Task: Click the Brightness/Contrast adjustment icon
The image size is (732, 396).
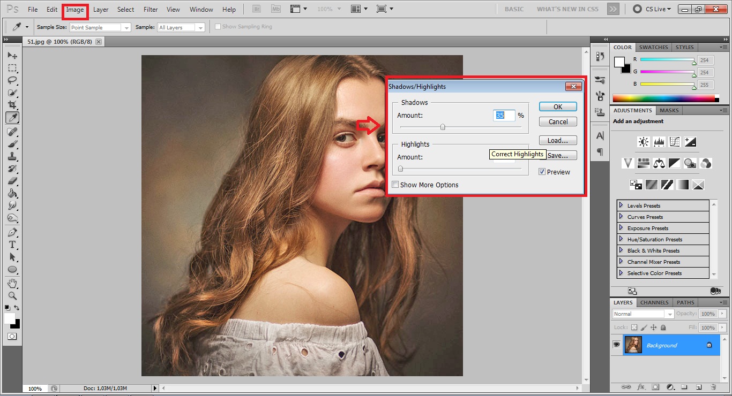Action: [x=643, y=142]
